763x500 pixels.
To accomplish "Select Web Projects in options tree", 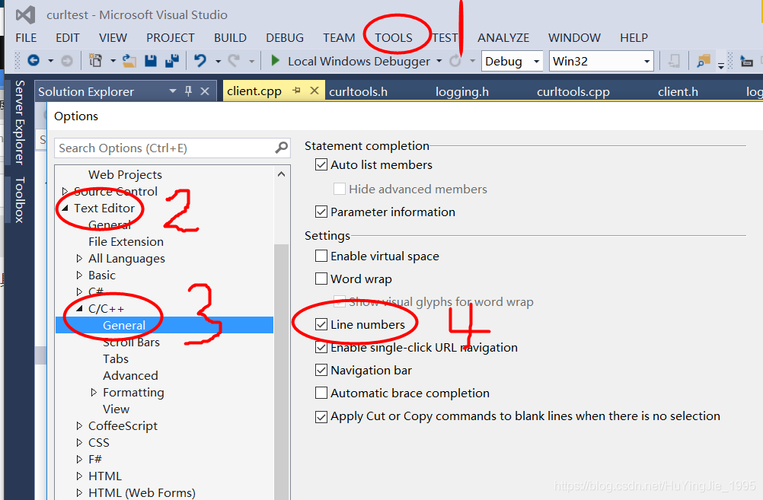I will point(125,174).
